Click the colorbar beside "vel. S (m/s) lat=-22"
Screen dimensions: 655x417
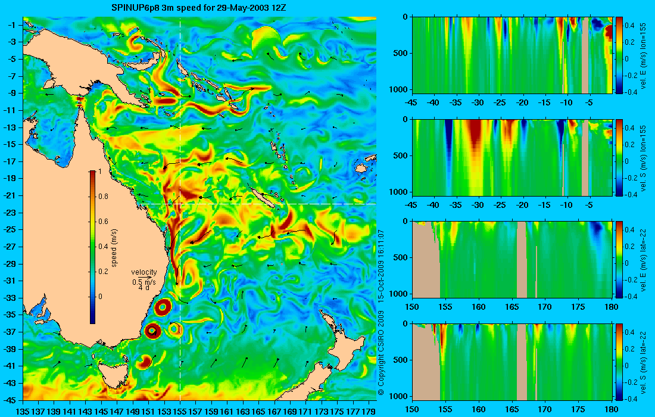[x=619, y=362]
